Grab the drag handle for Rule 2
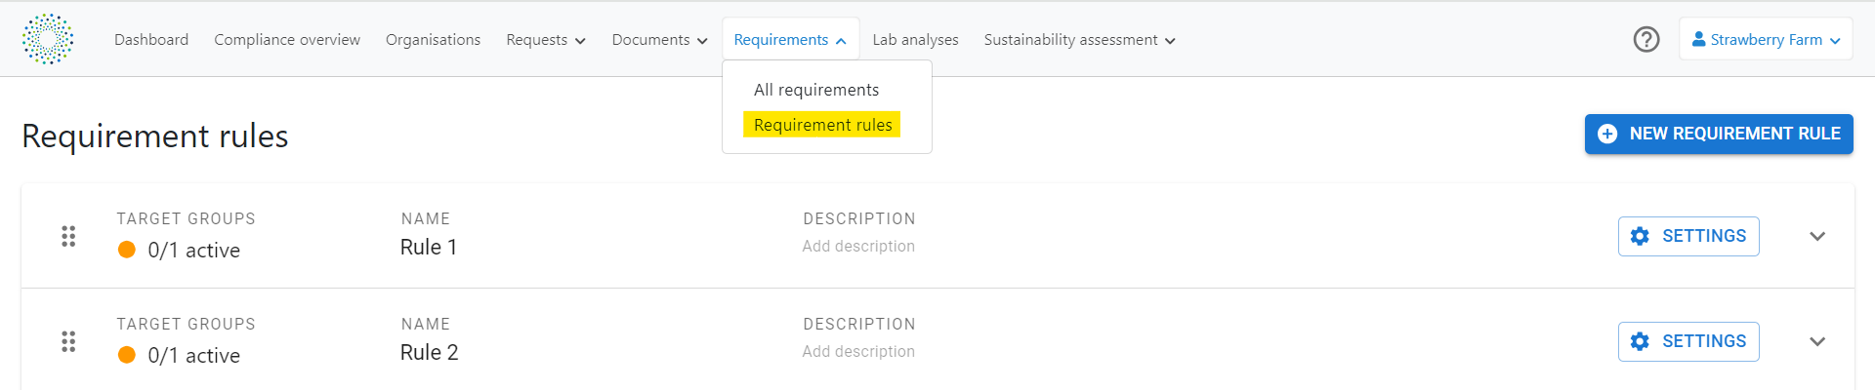 click(x=68, y=341)
